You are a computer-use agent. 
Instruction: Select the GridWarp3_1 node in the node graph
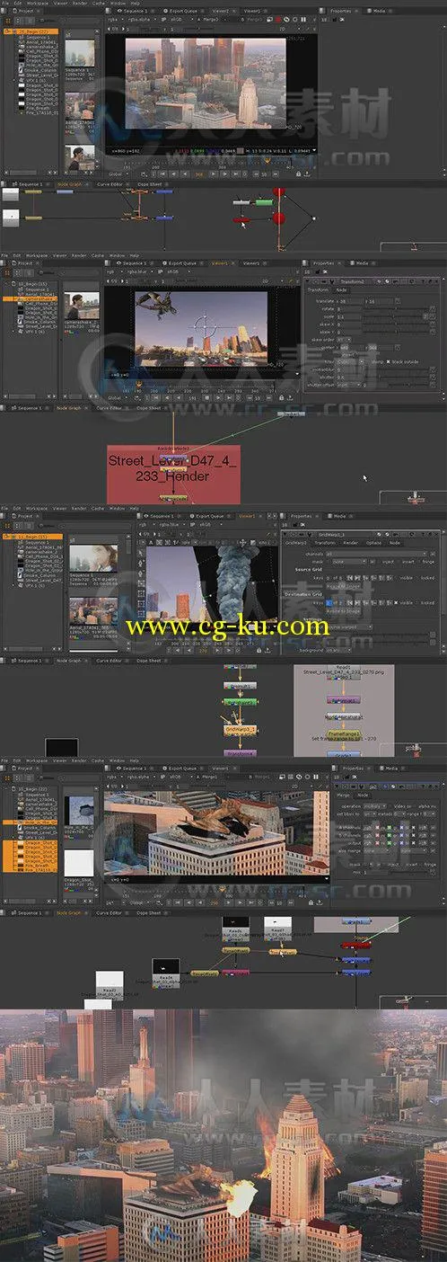point(240,728)
